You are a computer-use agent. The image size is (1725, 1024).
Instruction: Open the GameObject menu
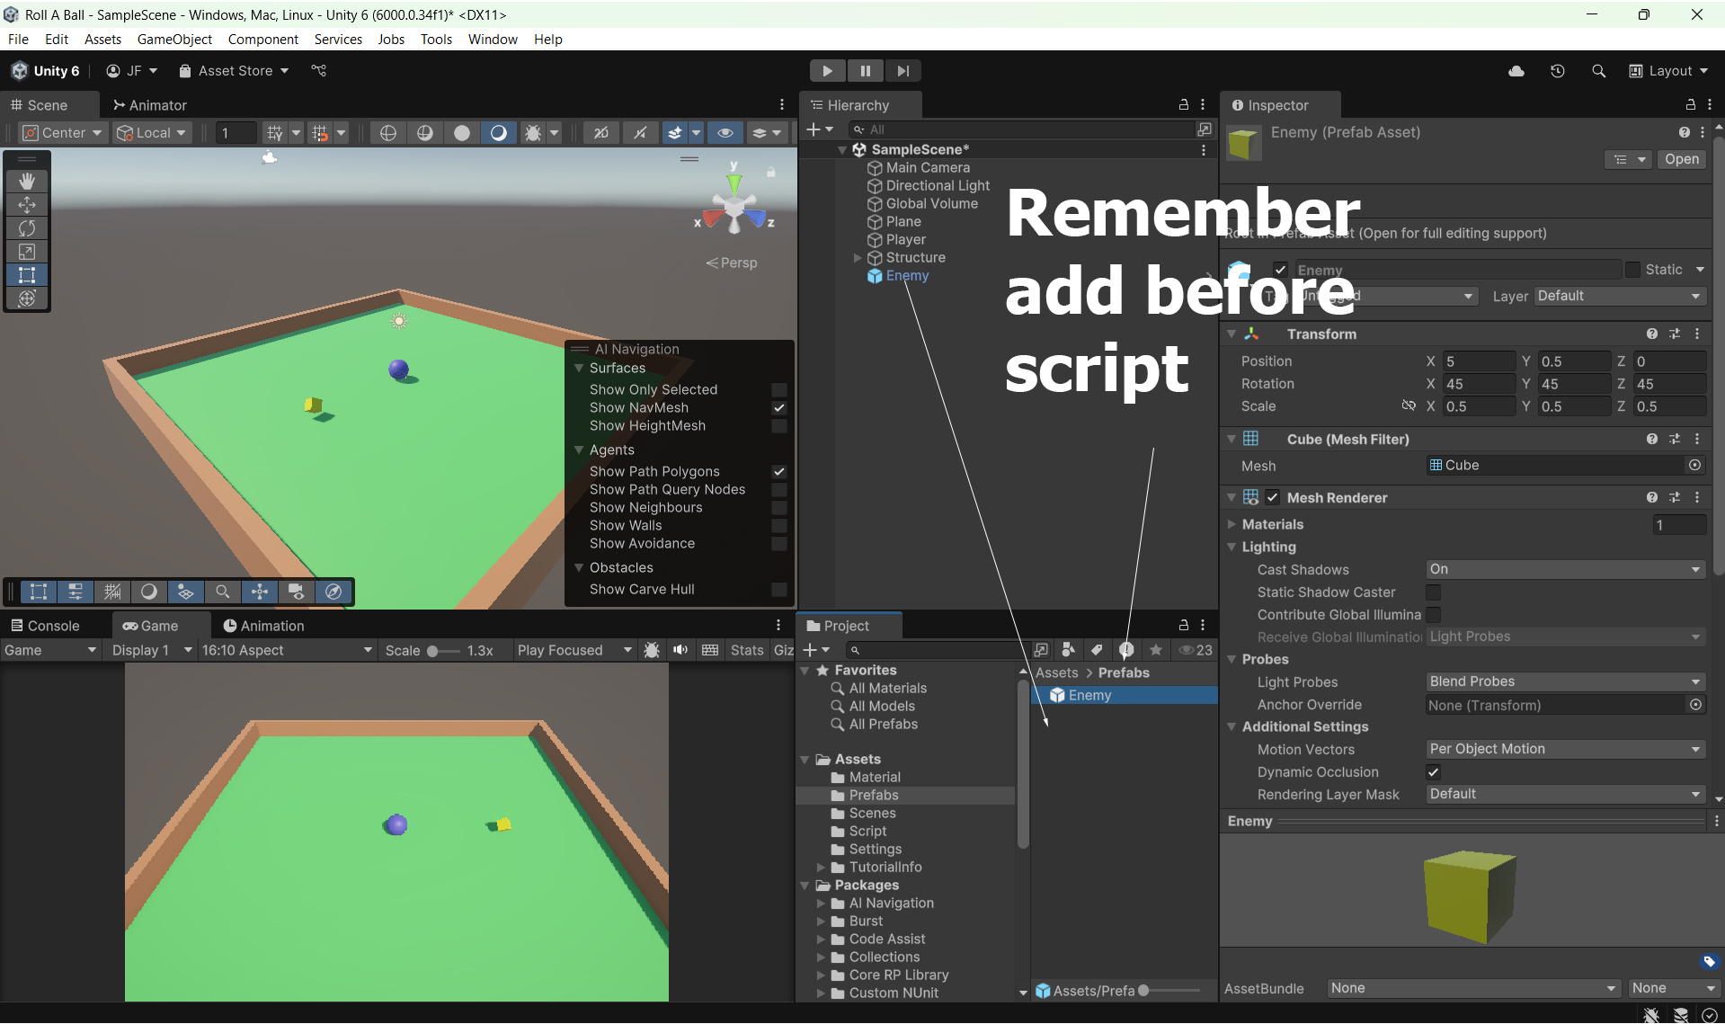pyautogui.click(x=174, y=40)
